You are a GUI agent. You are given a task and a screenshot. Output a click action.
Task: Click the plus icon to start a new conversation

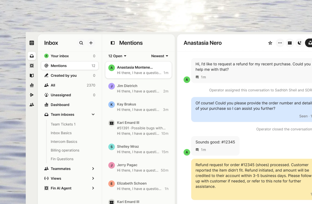pos(91,43)
